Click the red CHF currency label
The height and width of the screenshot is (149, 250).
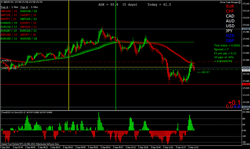pyautogui.click(x=230, y=11)
